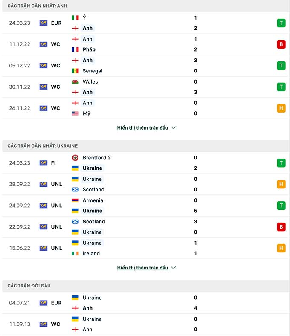
Task: Click orange H badge for Anh vs Mỹ
Action: 281,108
